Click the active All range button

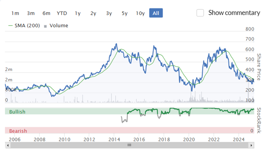click(156, 13)
